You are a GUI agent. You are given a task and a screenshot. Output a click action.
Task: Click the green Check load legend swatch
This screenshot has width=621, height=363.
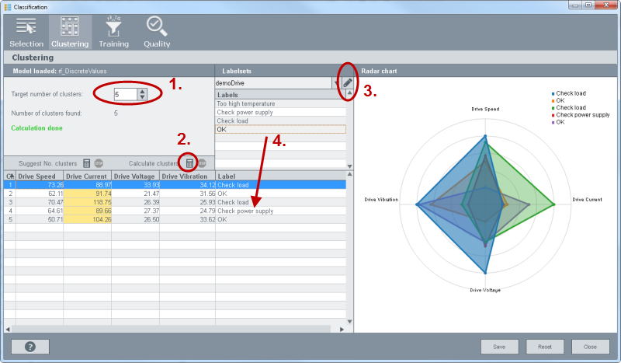click(552, 108)
